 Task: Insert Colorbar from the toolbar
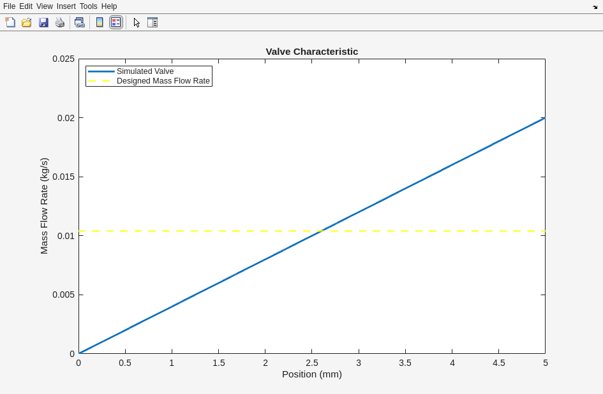(x=100, y=22)
